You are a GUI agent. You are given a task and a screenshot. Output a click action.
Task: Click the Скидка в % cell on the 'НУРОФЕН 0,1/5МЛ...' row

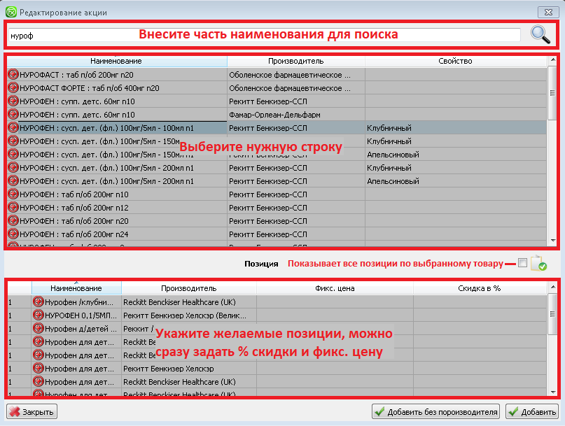pos(480,315)
